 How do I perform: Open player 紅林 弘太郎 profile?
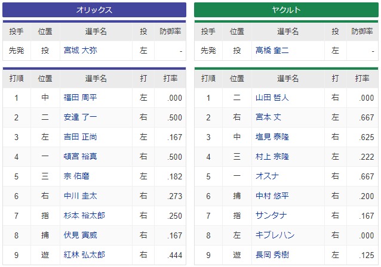coord(84,255)
